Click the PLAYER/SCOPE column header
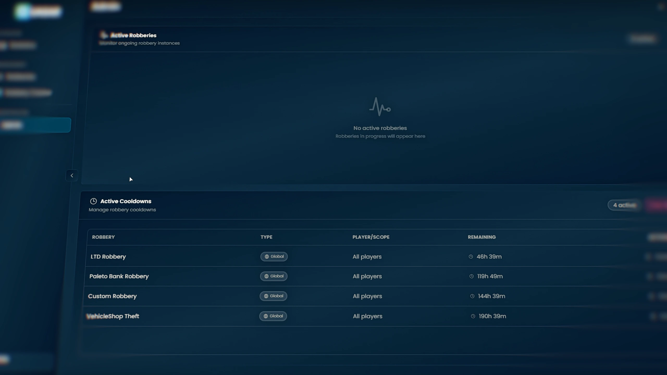 click(x=371, y=237)
